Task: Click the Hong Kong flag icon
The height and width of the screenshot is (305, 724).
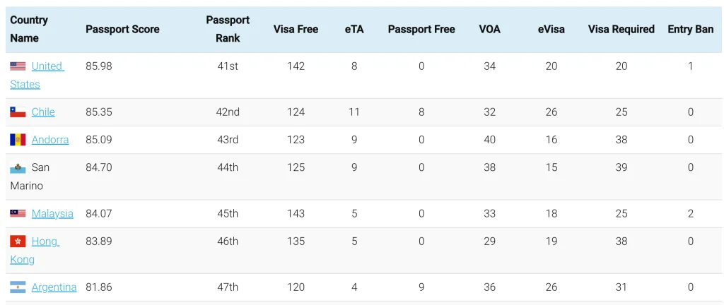Action: [18, 241]
